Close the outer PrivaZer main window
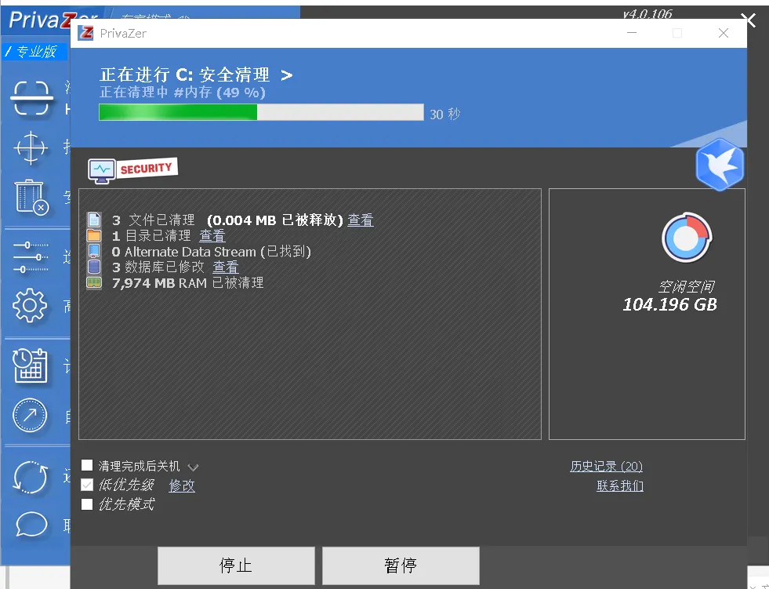This screenshot has height=589, width=769. pos(749,20)
